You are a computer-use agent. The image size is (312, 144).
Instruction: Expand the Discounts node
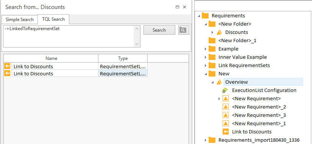[x=212, y=32]
